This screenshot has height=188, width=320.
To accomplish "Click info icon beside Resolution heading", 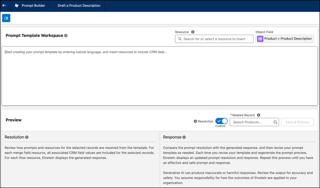I will click(x=27, y=137).
